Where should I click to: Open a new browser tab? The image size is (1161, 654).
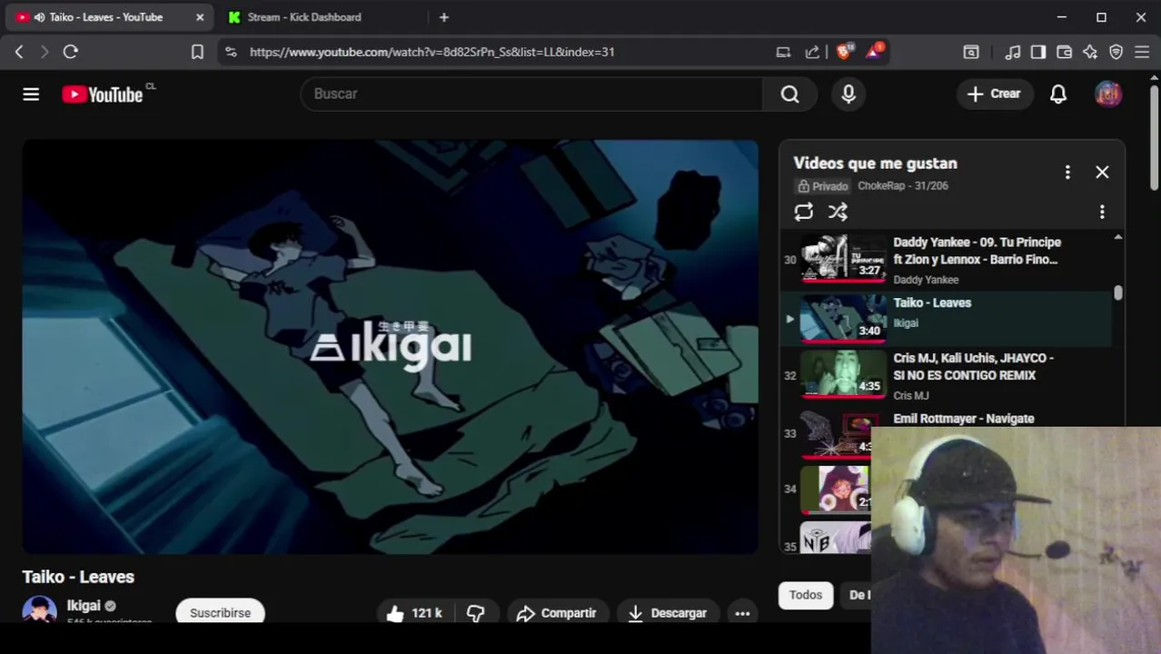(443, 17)
